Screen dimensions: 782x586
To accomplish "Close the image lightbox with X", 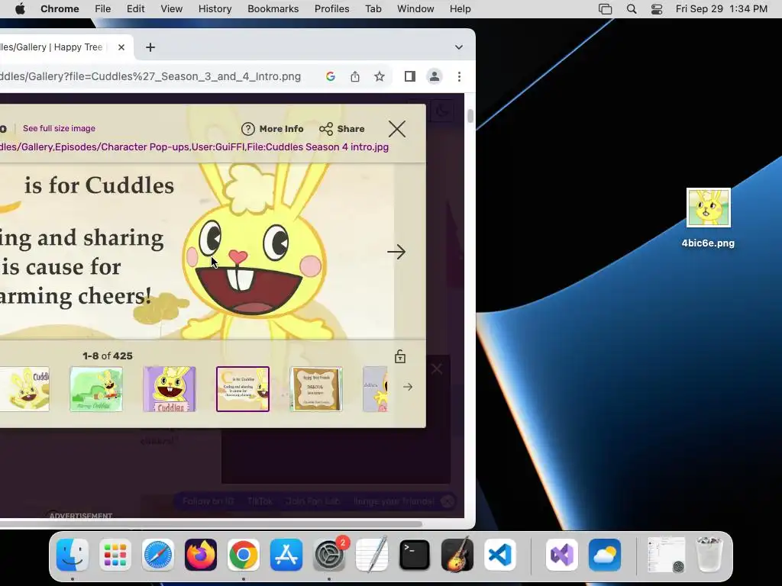I will (x=397, y=129).
